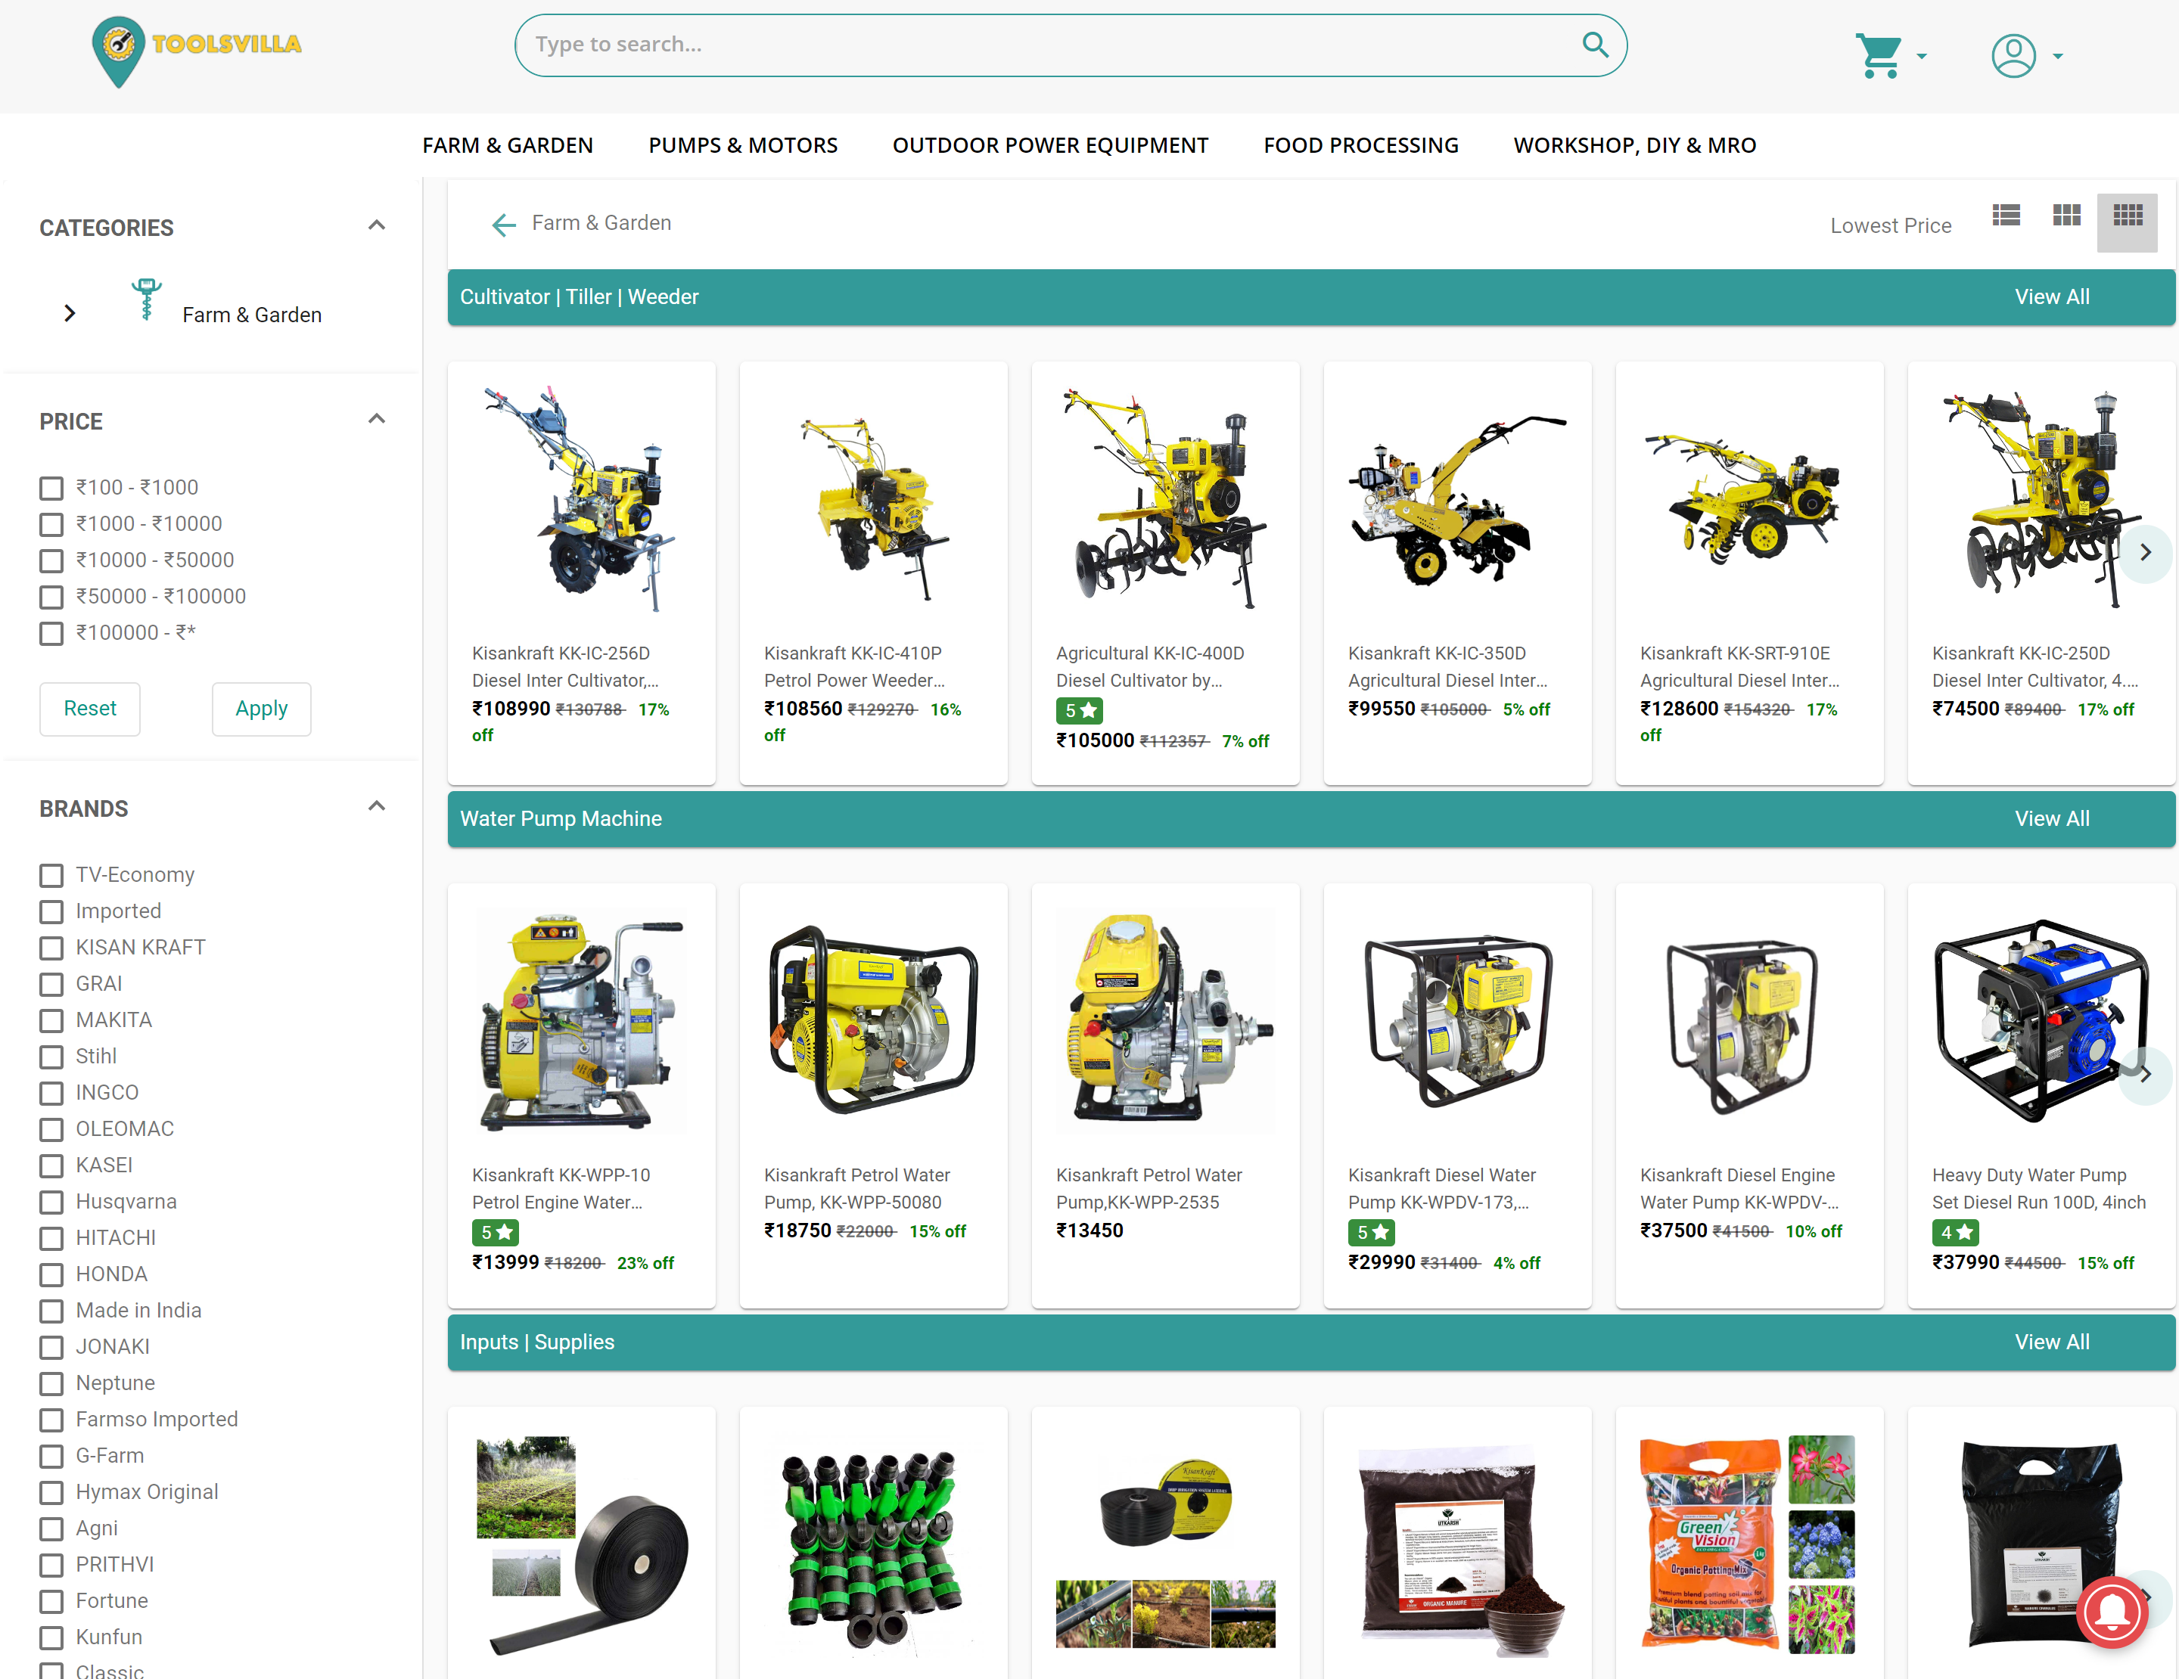Open Kisankraft KK-IC-256D cultivator image
Image resolution: width=2179 pixels, height=1679 pixels.
(580, 498)
